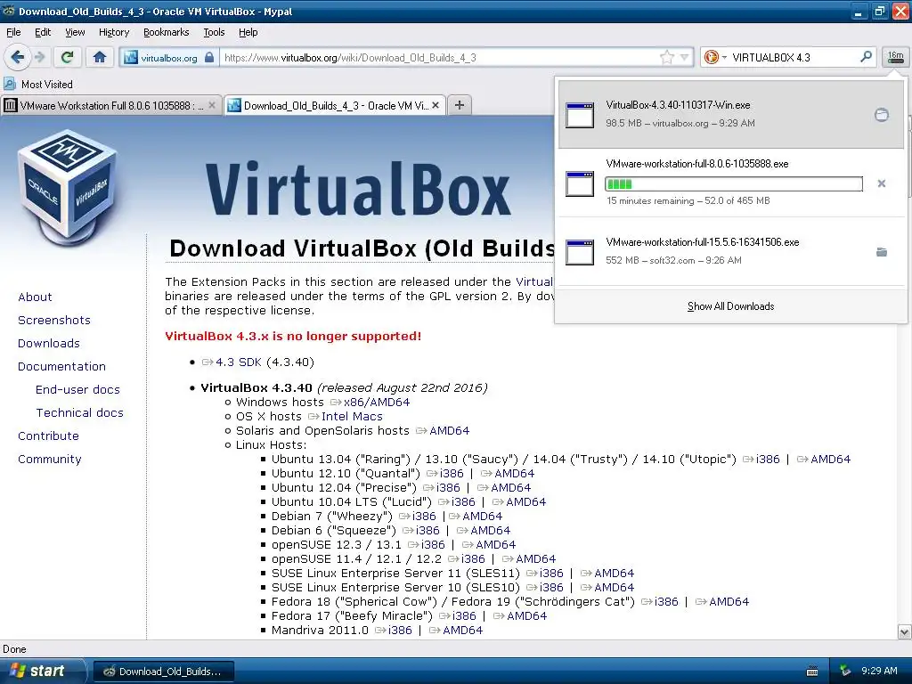This screenshot has width=912, height=684.
Task: Close the Download_Old_Builds_4_3 tab
Action: click(x=435, y=105)
